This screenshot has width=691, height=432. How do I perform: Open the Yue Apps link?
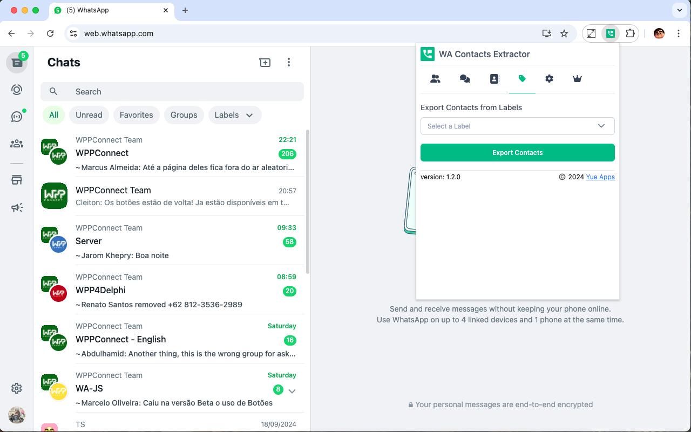coord(600,177)
